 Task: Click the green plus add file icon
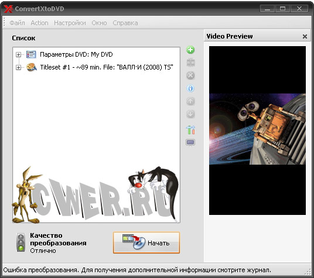coord(190,50)
